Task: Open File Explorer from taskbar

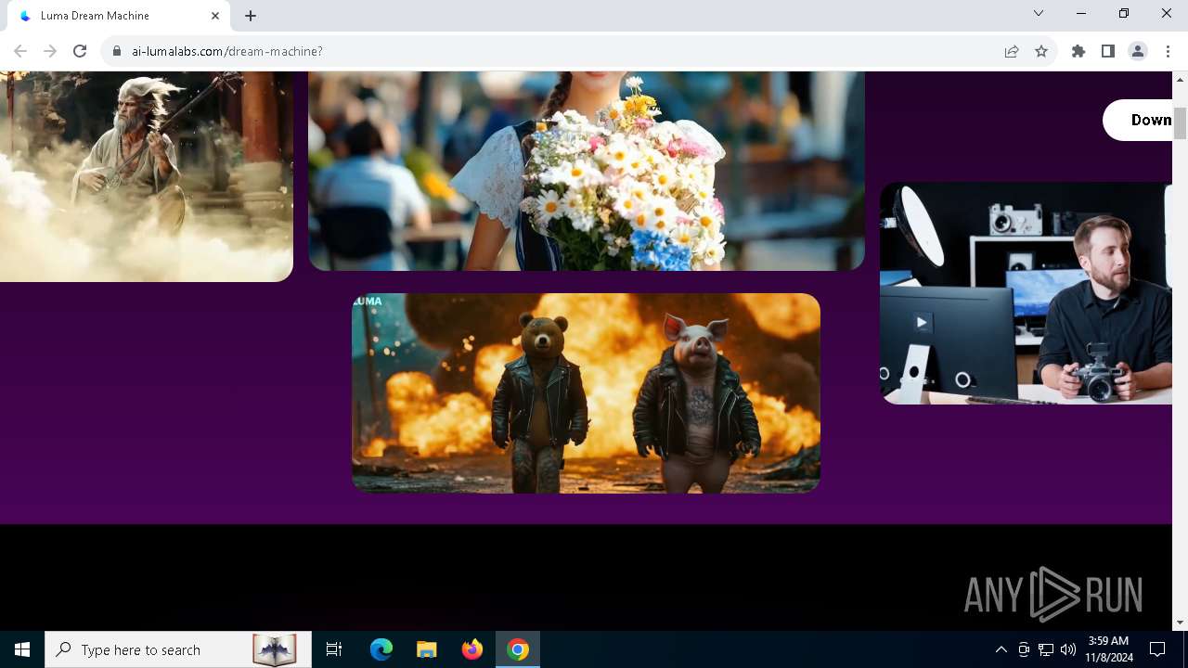Action: click(x=426, y=649)
